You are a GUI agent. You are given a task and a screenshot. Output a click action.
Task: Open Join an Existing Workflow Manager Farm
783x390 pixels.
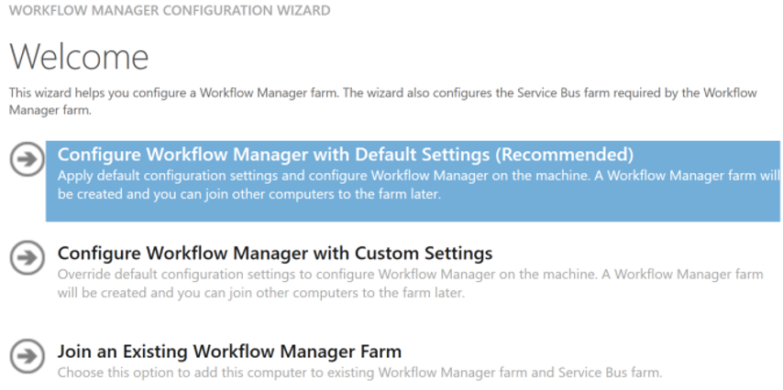[x=229, y=352]
